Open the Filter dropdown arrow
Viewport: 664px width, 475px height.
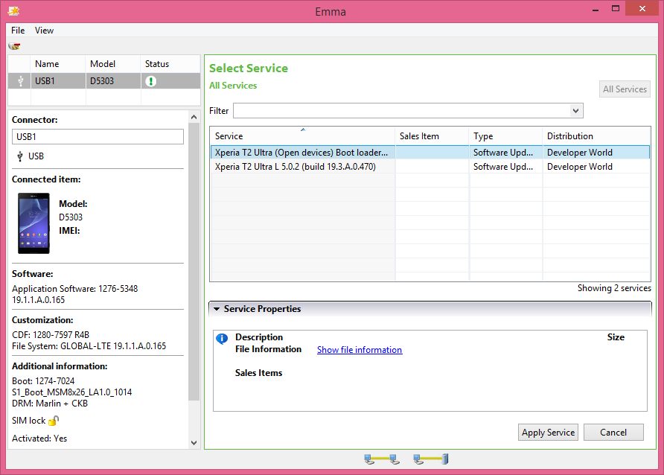pos(575,111)
